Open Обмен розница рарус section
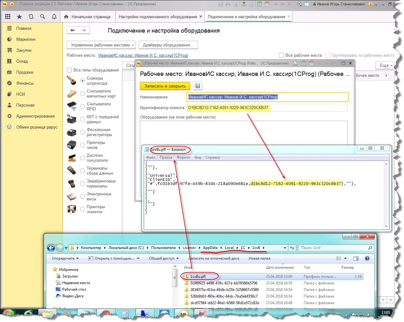Screen dimensions: 404x322 click(37, 127)
